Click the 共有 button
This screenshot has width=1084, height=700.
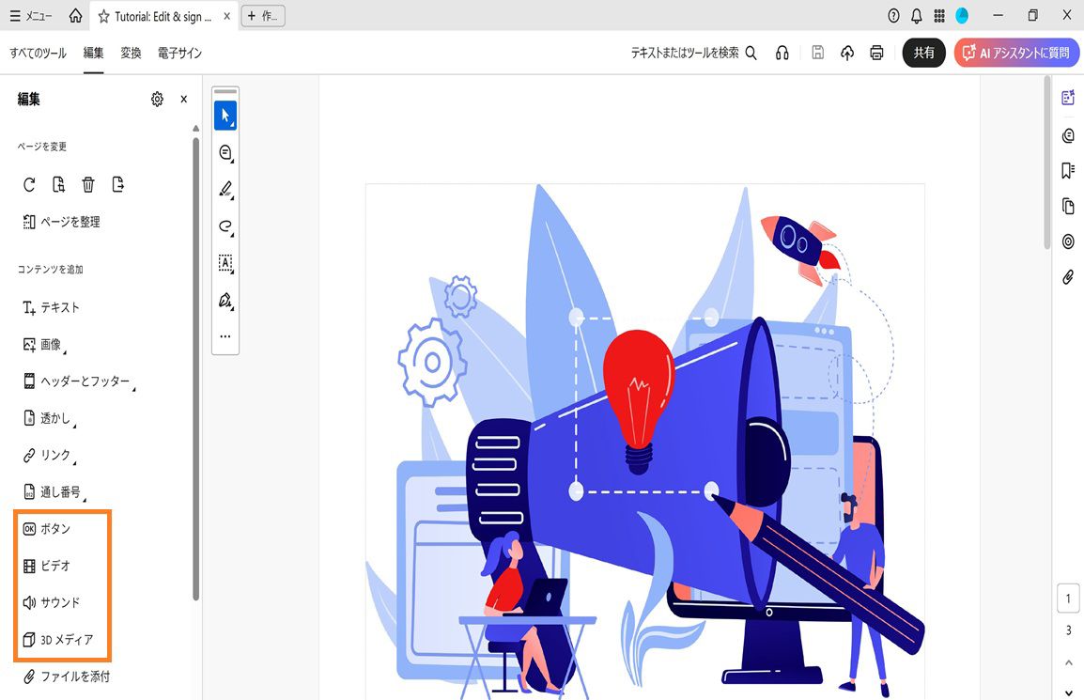924,53
